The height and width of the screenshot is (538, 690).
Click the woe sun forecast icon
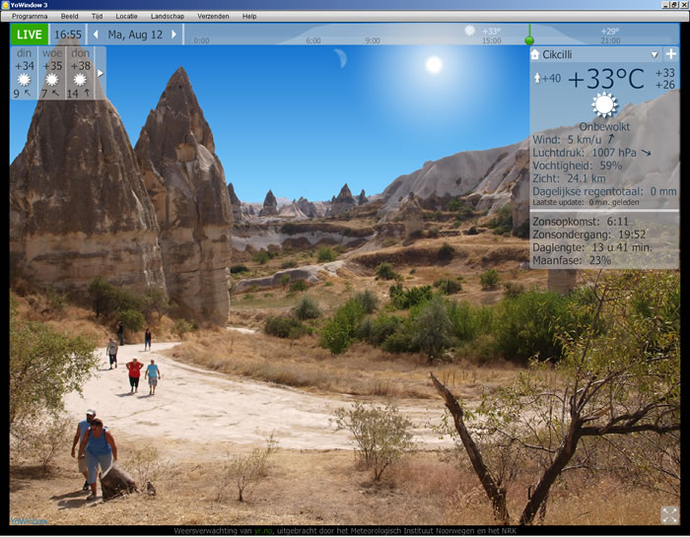tap(52, 80)
